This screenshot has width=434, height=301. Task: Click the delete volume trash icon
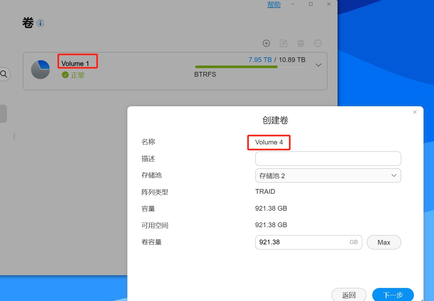point(301,43)
